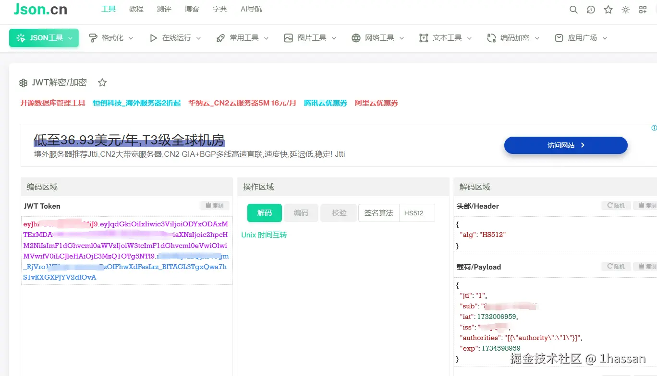Click the 操作区域 panel header
Image resolution: width=657 pixels, height=376 pixels.
click(x=343, y=187)
